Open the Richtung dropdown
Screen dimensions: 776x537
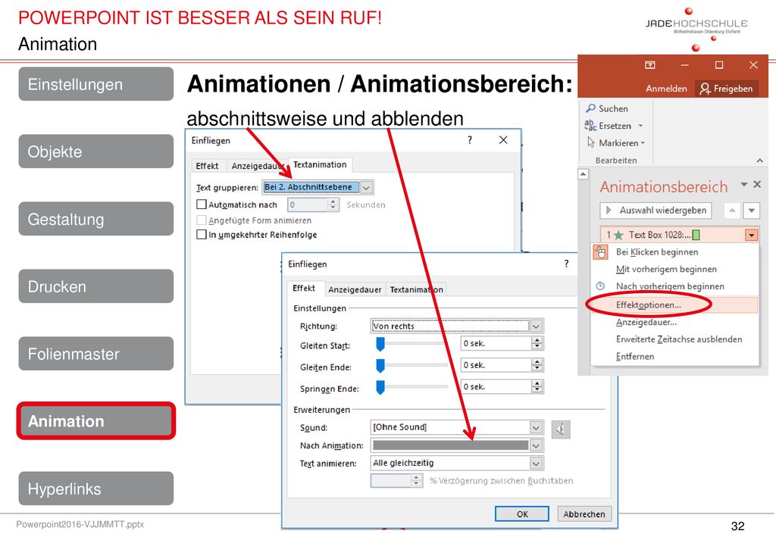pos(536,326)
